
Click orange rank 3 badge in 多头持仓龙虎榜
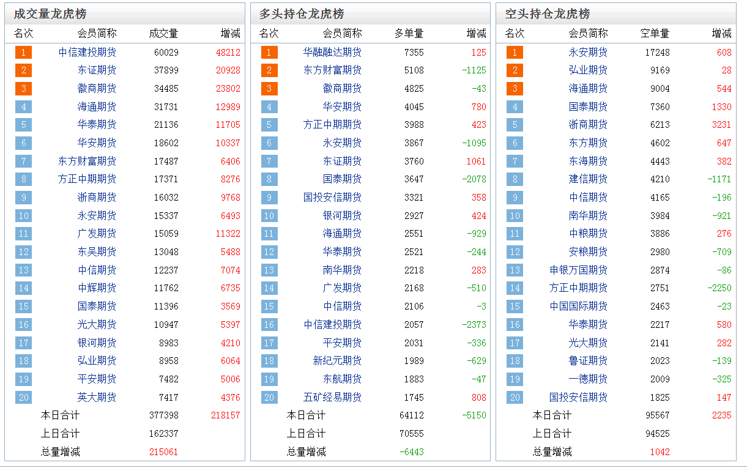pyautogui.click(x=269, y=89)
